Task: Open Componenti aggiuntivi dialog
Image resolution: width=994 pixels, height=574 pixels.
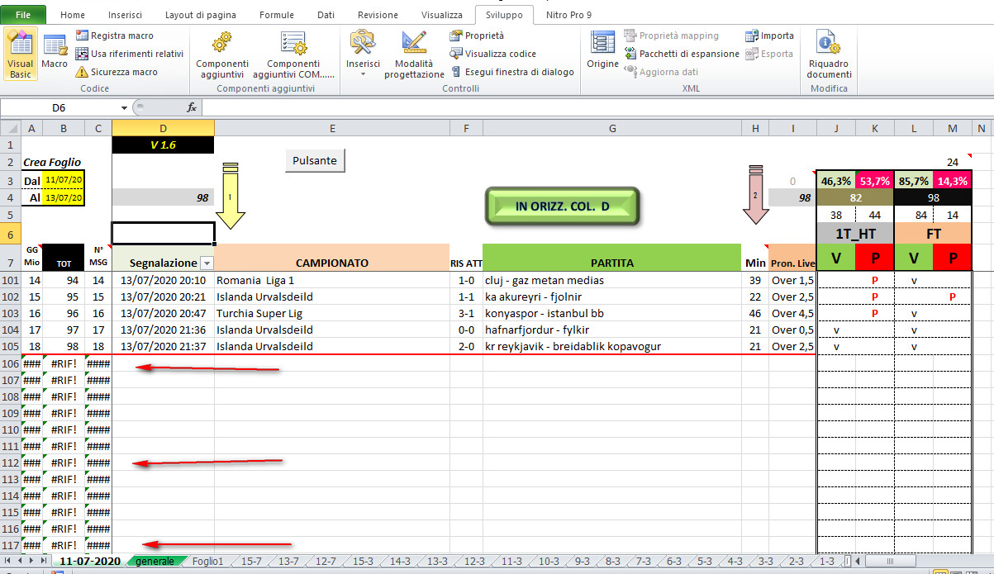Action: [x=222, y=55]
